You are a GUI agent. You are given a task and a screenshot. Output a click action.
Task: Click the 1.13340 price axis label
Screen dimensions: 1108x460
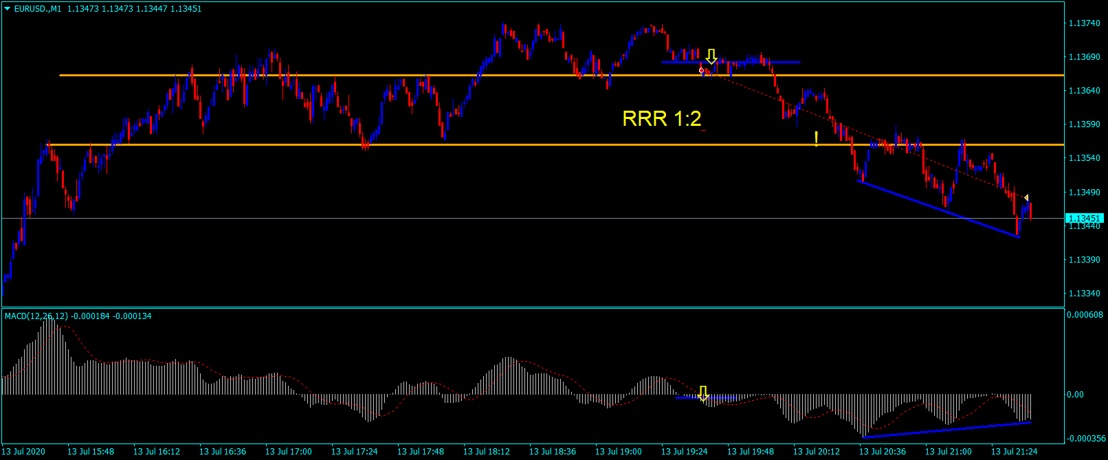click(x=1084, y=294)
